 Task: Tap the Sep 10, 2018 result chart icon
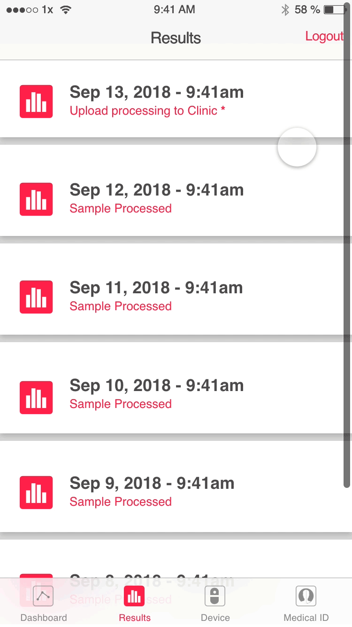[36, 398]
